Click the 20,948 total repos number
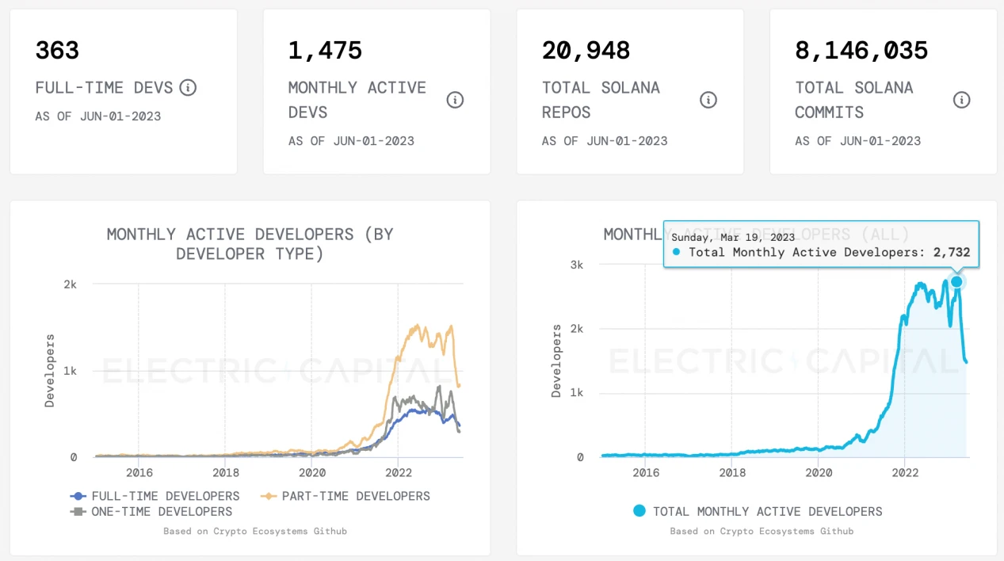This screenshot has height=561, width=1004. click(586, 51)
